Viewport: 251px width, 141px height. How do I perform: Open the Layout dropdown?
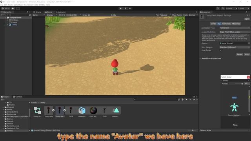coord(244,9)
